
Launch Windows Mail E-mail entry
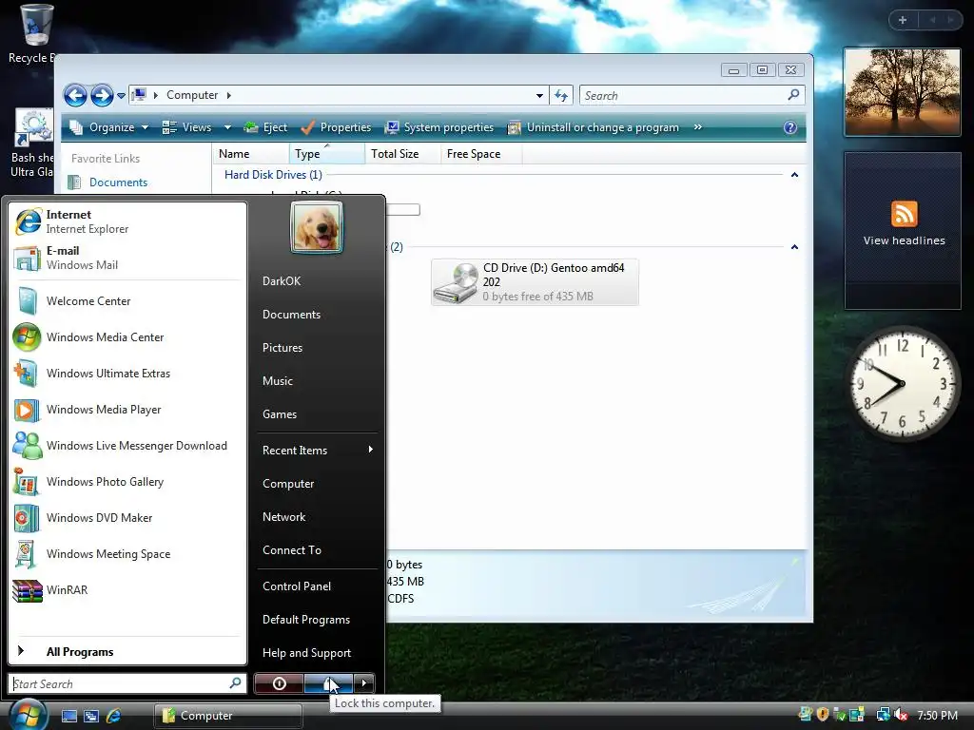click(x=127, y=258)
